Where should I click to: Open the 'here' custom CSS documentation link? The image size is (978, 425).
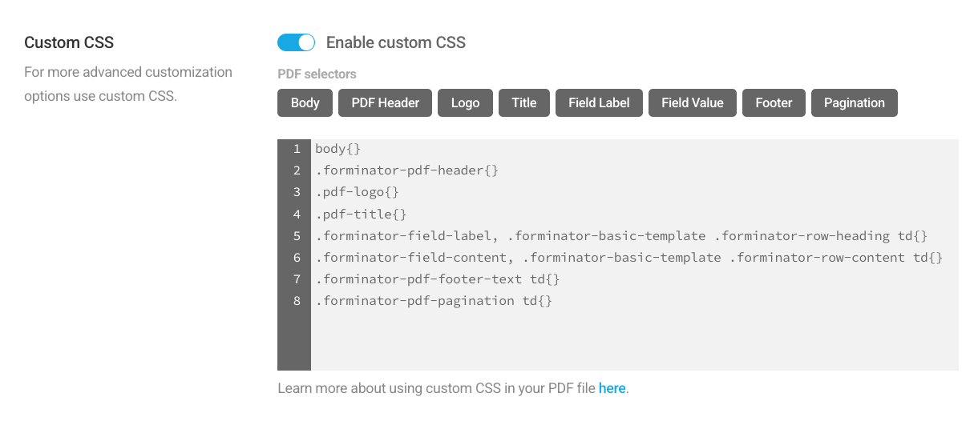click(x=612, y=388)
